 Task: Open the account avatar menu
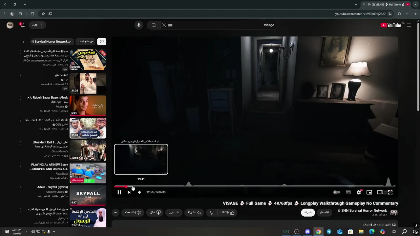point(10,25)
